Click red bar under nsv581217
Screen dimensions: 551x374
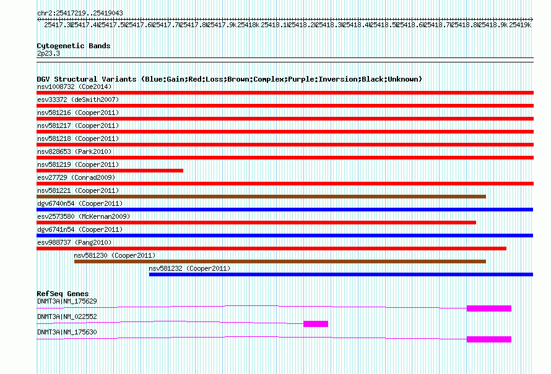[285, 132]
